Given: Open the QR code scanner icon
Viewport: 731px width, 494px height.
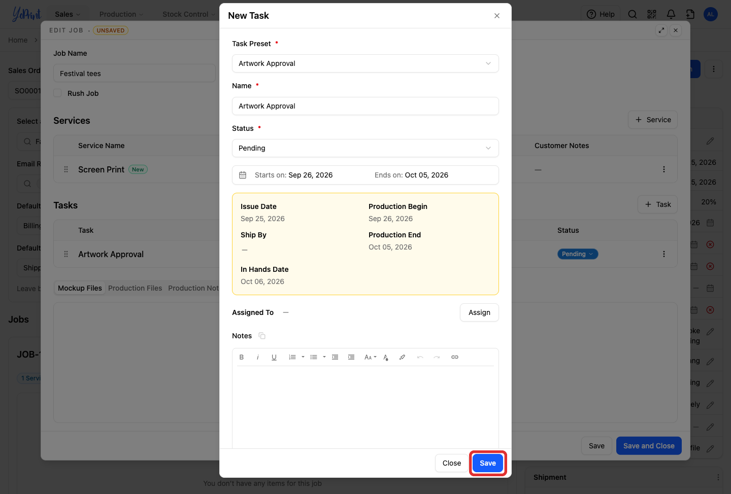Looking at the screenshot, I should [652, 14].
